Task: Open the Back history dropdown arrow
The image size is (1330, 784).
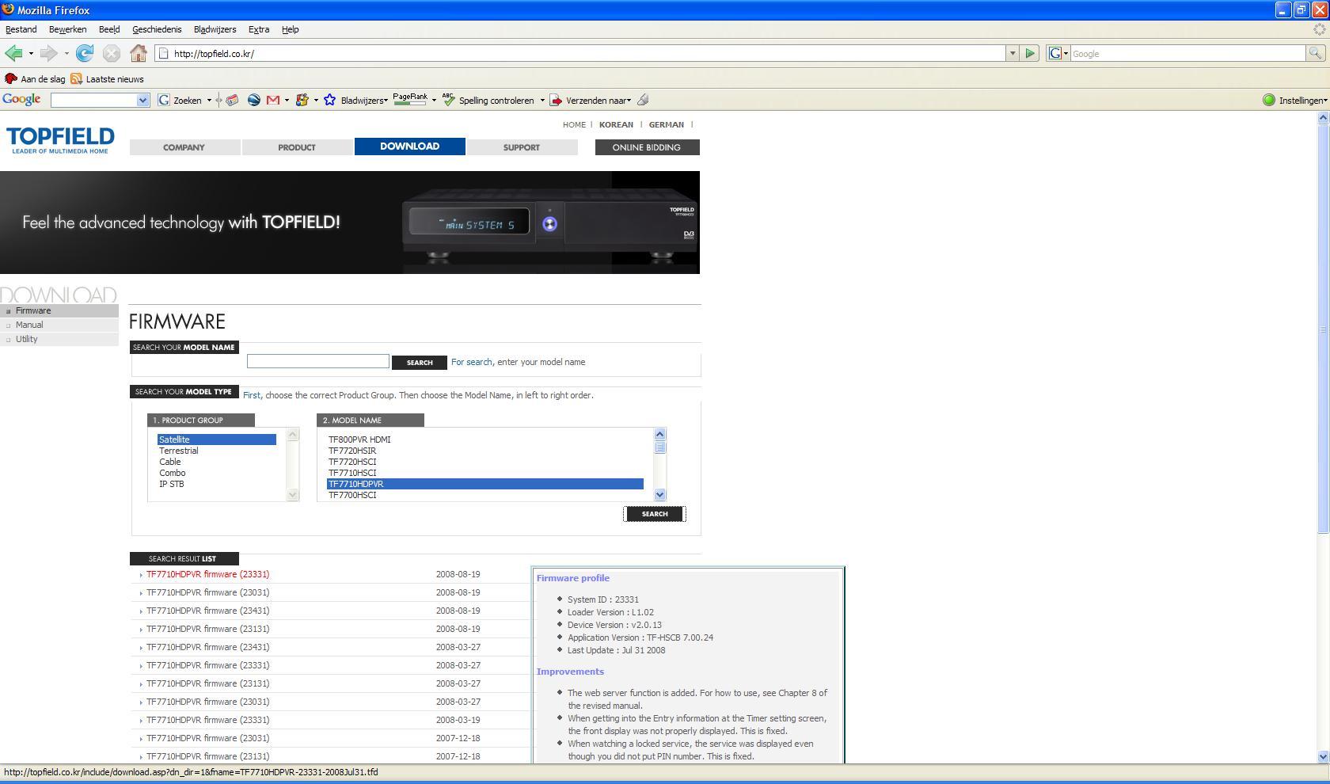Action: click(x=31, y=54)
